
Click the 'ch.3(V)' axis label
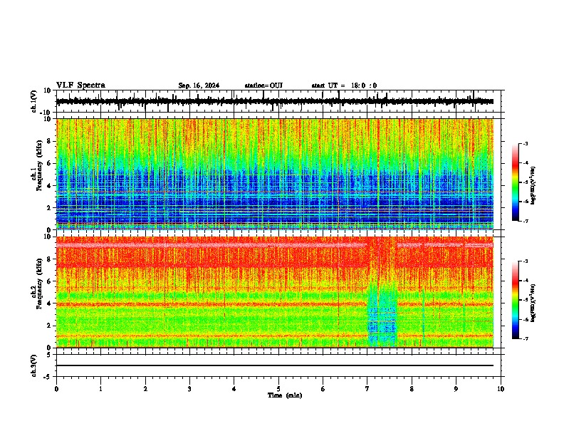pos(33,366)
